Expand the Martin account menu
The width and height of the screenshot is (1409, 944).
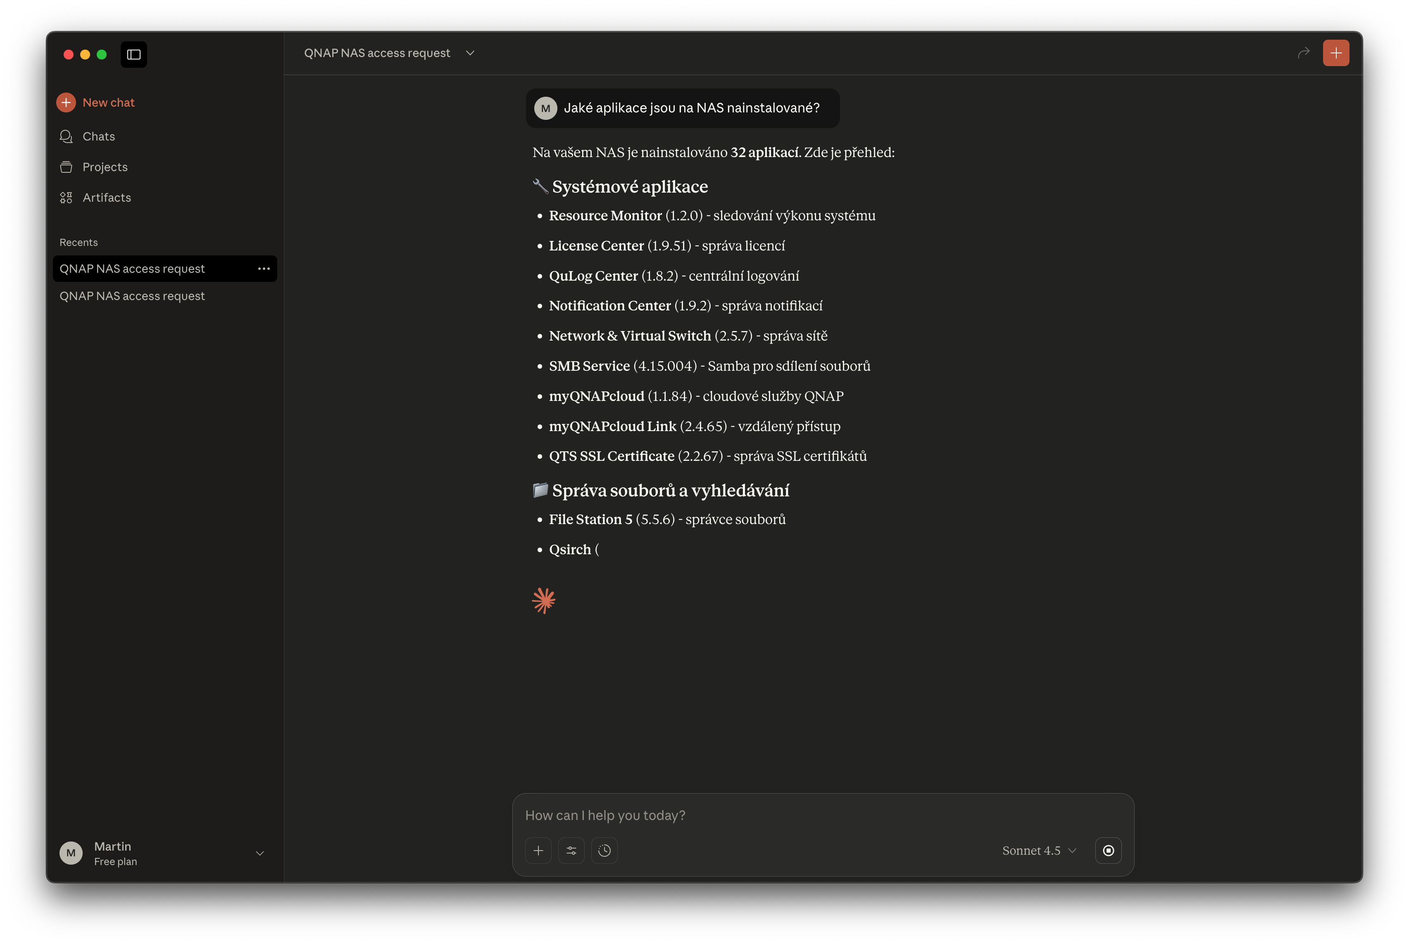click(x=260, y=853)
